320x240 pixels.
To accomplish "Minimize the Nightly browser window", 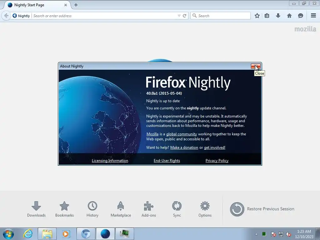I will click(294, 3).
